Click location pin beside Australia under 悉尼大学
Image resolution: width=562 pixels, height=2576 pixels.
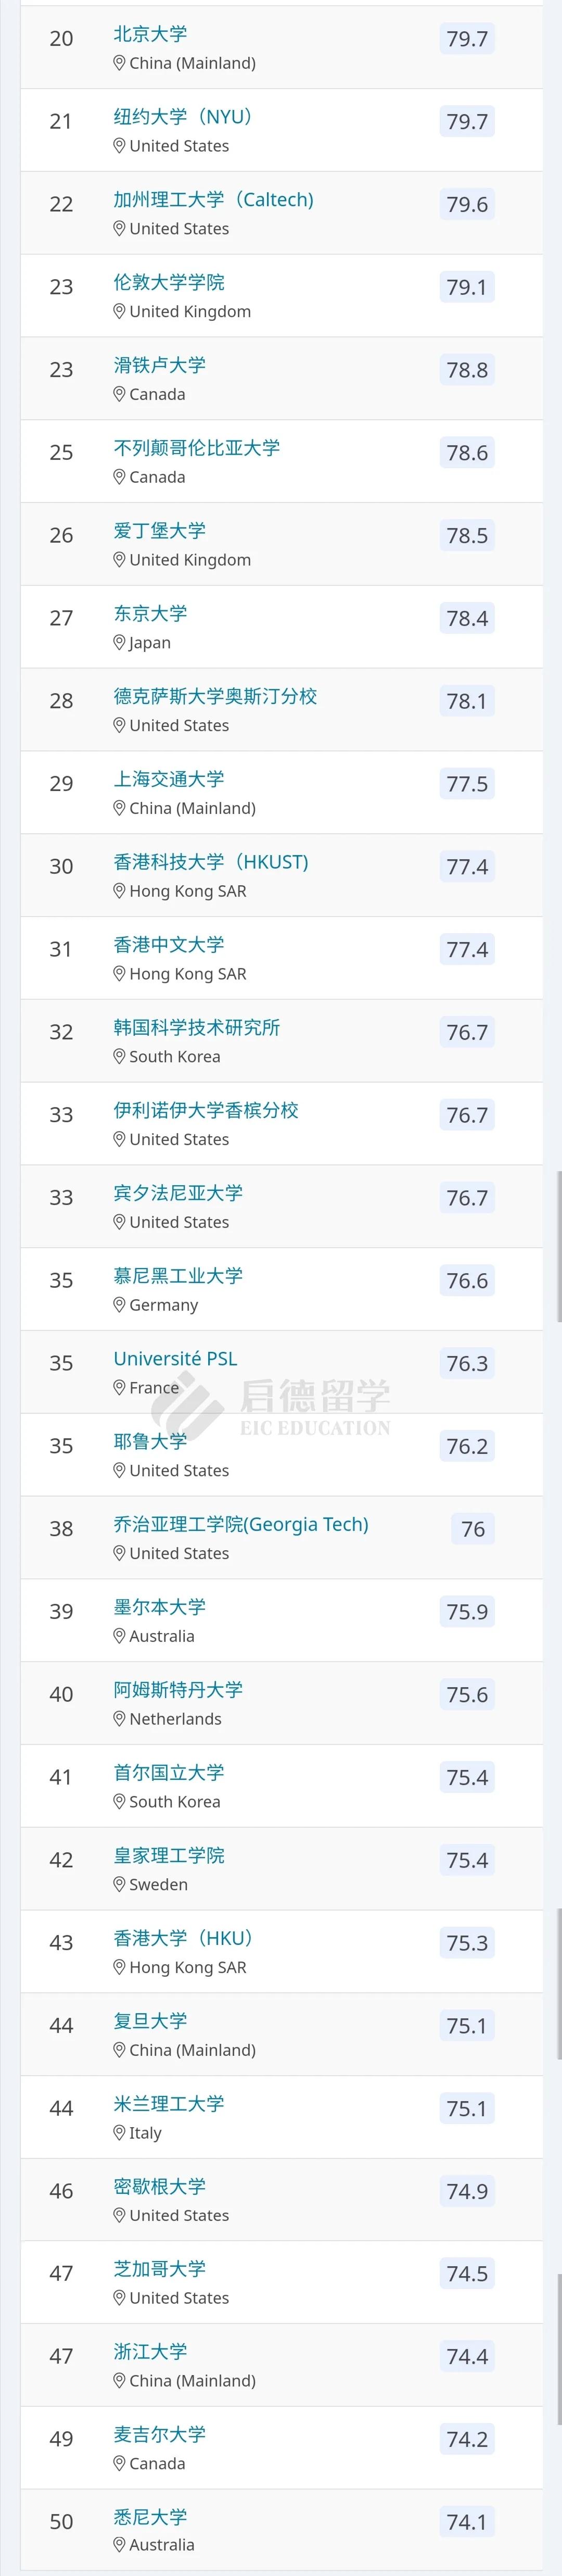click(x=119, y=2545)
